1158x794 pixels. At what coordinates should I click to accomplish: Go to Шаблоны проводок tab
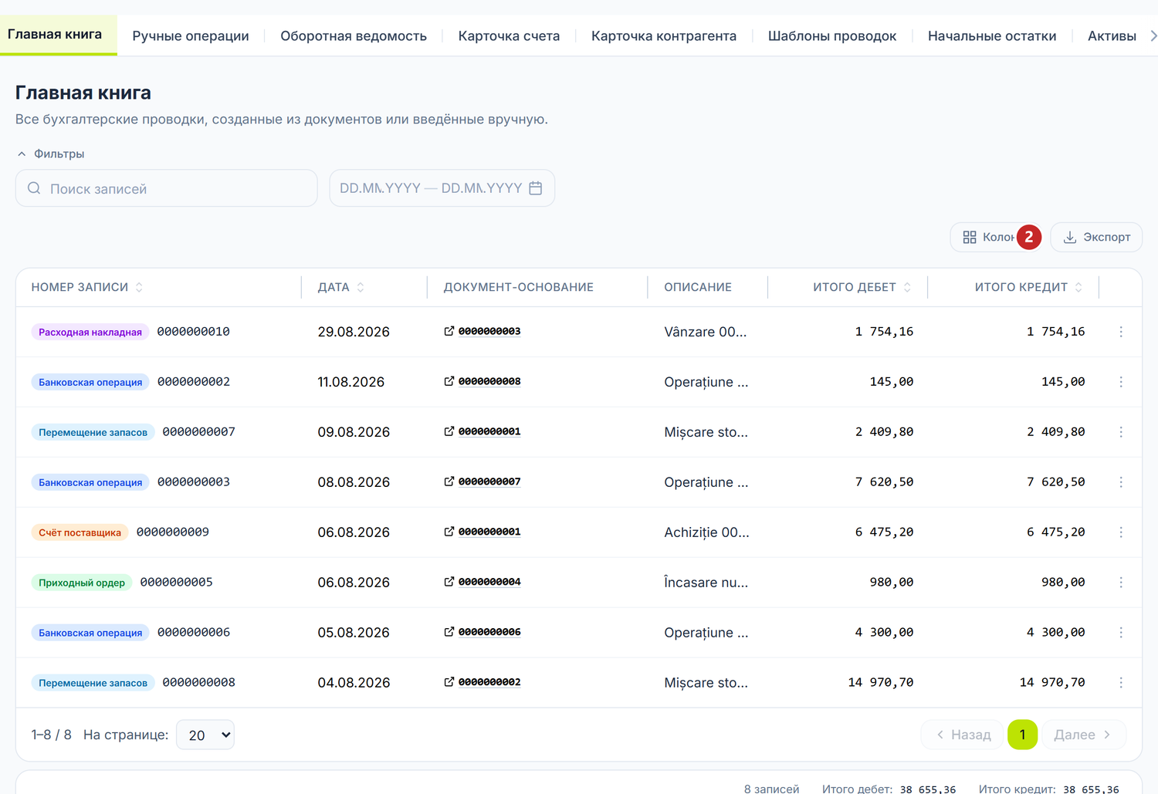pyautogui.click(x=832, y=35)
